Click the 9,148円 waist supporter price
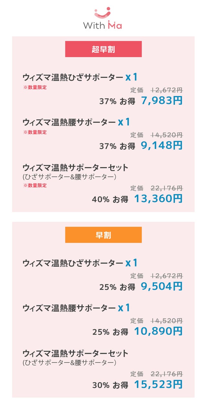 pos(162,145)
